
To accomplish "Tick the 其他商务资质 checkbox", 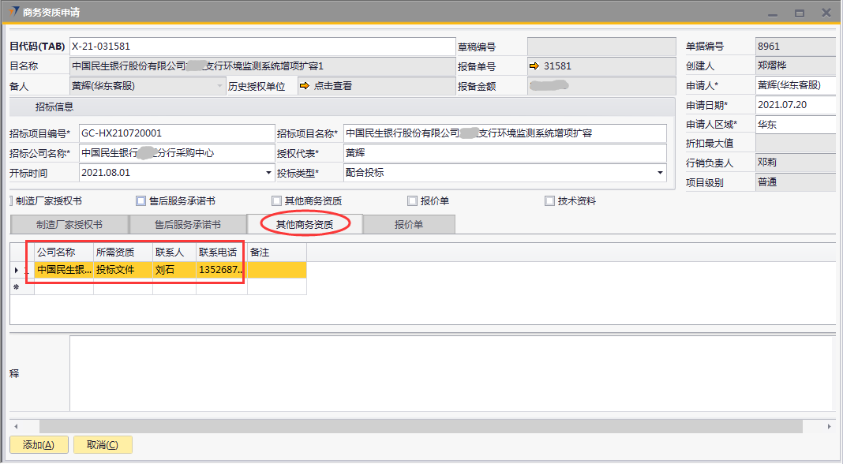I will pyautogui.click(x=277, y=201).
